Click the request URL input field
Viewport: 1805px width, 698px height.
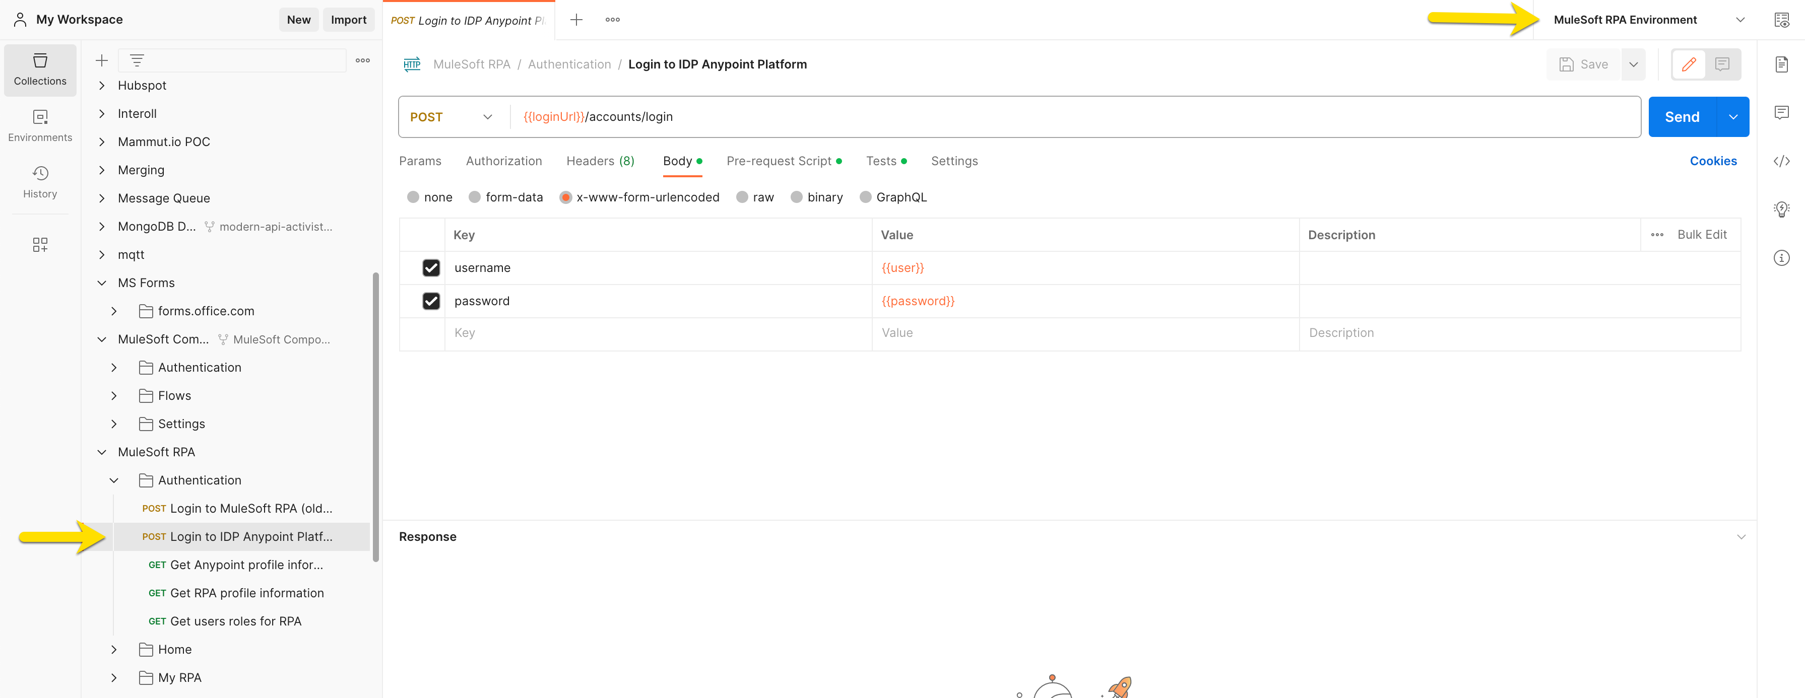pyautogui.click(x=1075, y=117)
